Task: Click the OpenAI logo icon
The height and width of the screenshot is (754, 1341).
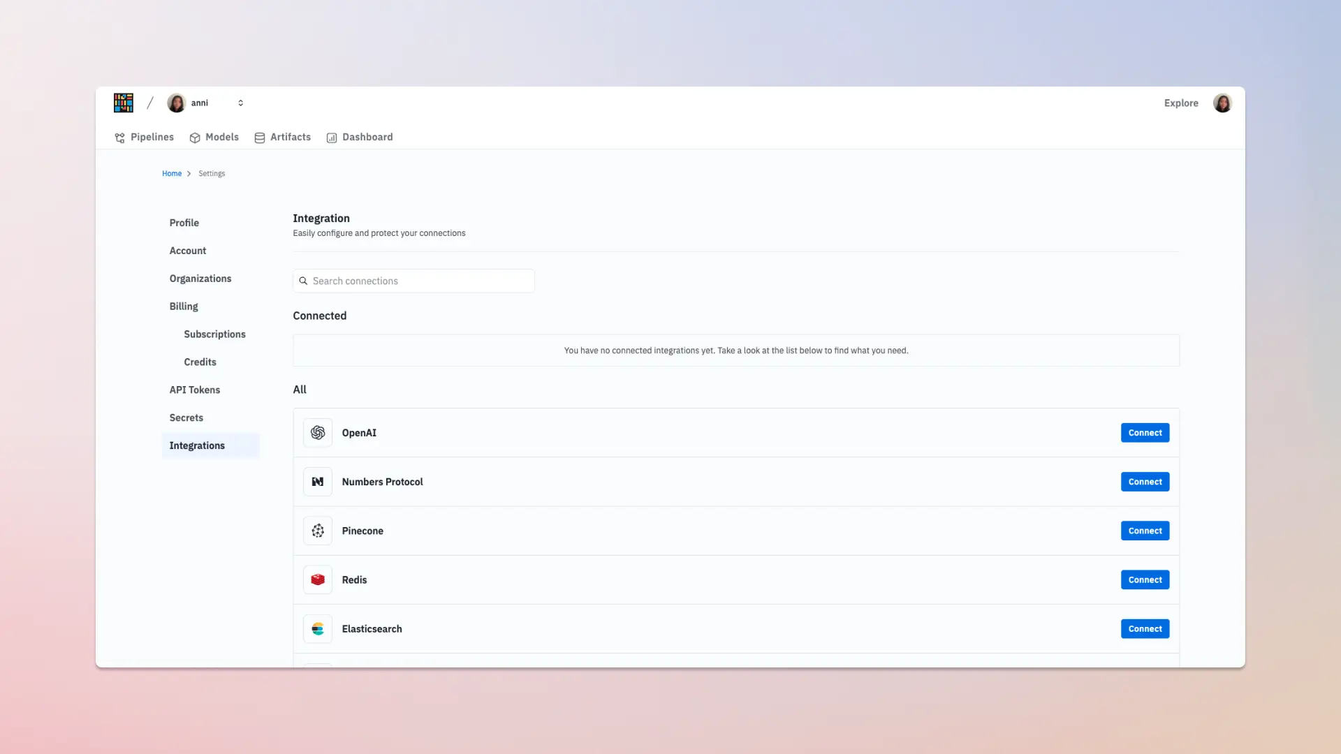Action: 318,433
